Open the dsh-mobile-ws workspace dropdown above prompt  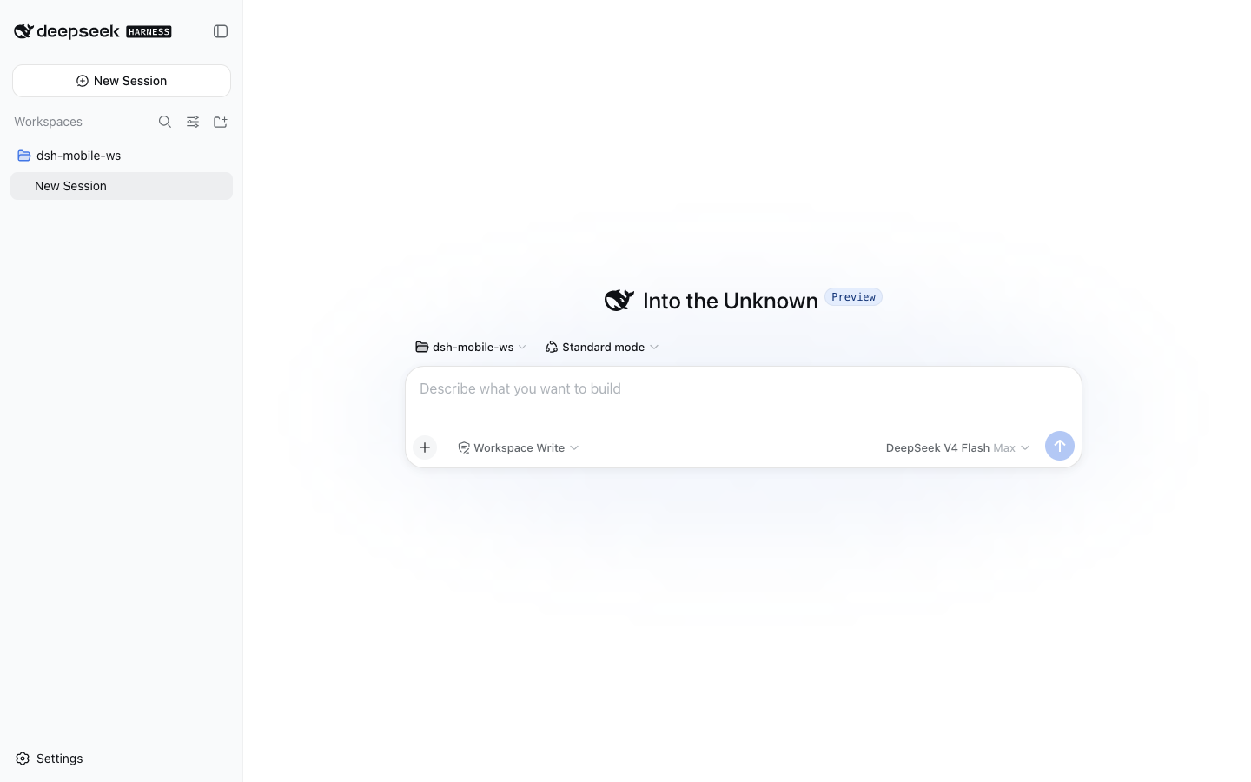point(471,347)
